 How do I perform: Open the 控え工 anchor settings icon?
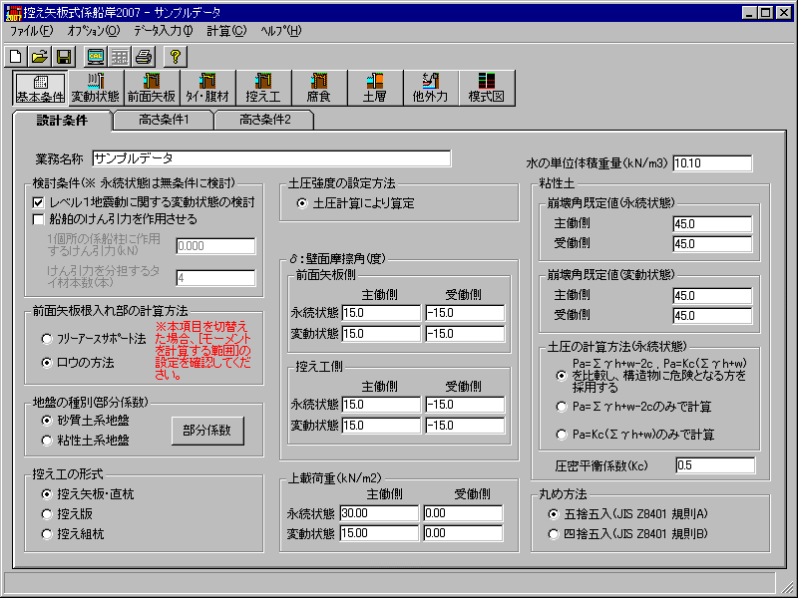(x=262, y=87)
